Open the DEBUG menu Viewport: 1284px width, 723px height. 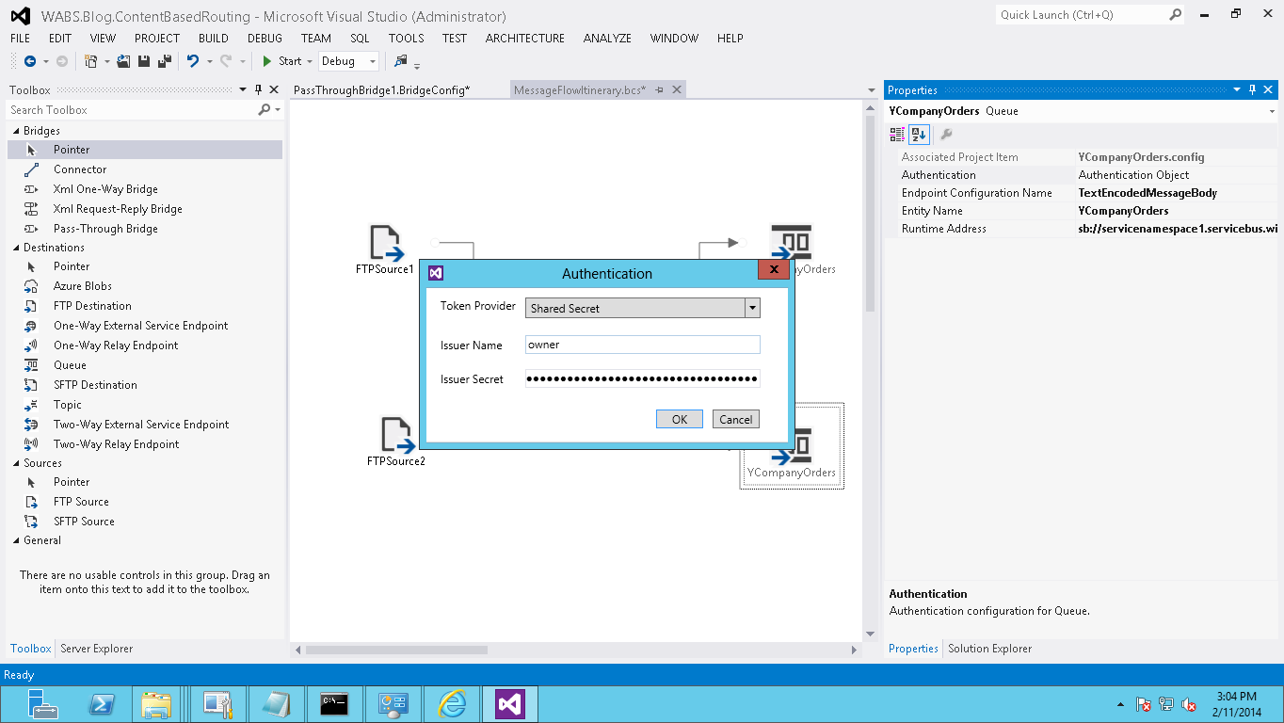pyautogui.click(x=265, y=39)
